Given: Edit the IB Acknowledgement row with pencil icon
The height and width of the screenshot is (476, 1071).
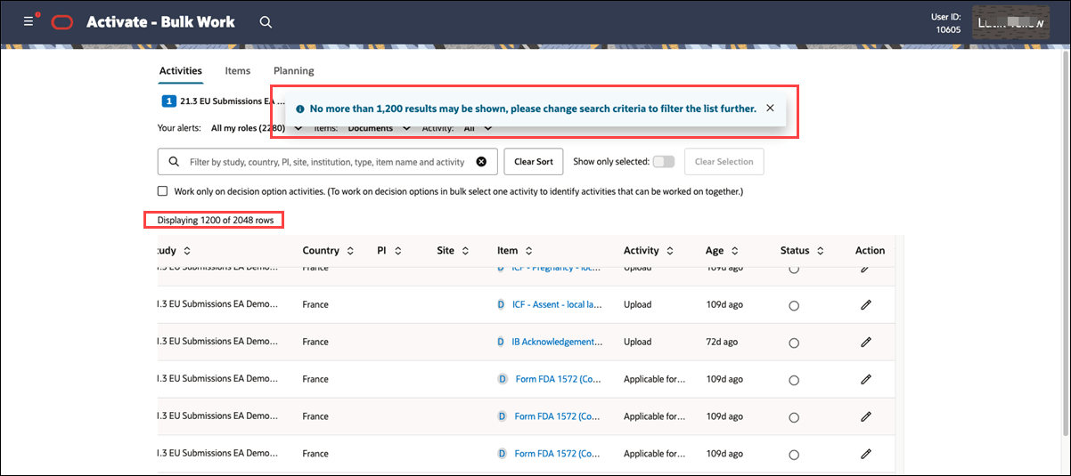Looking at the screenshot, I should click(865, 342).
